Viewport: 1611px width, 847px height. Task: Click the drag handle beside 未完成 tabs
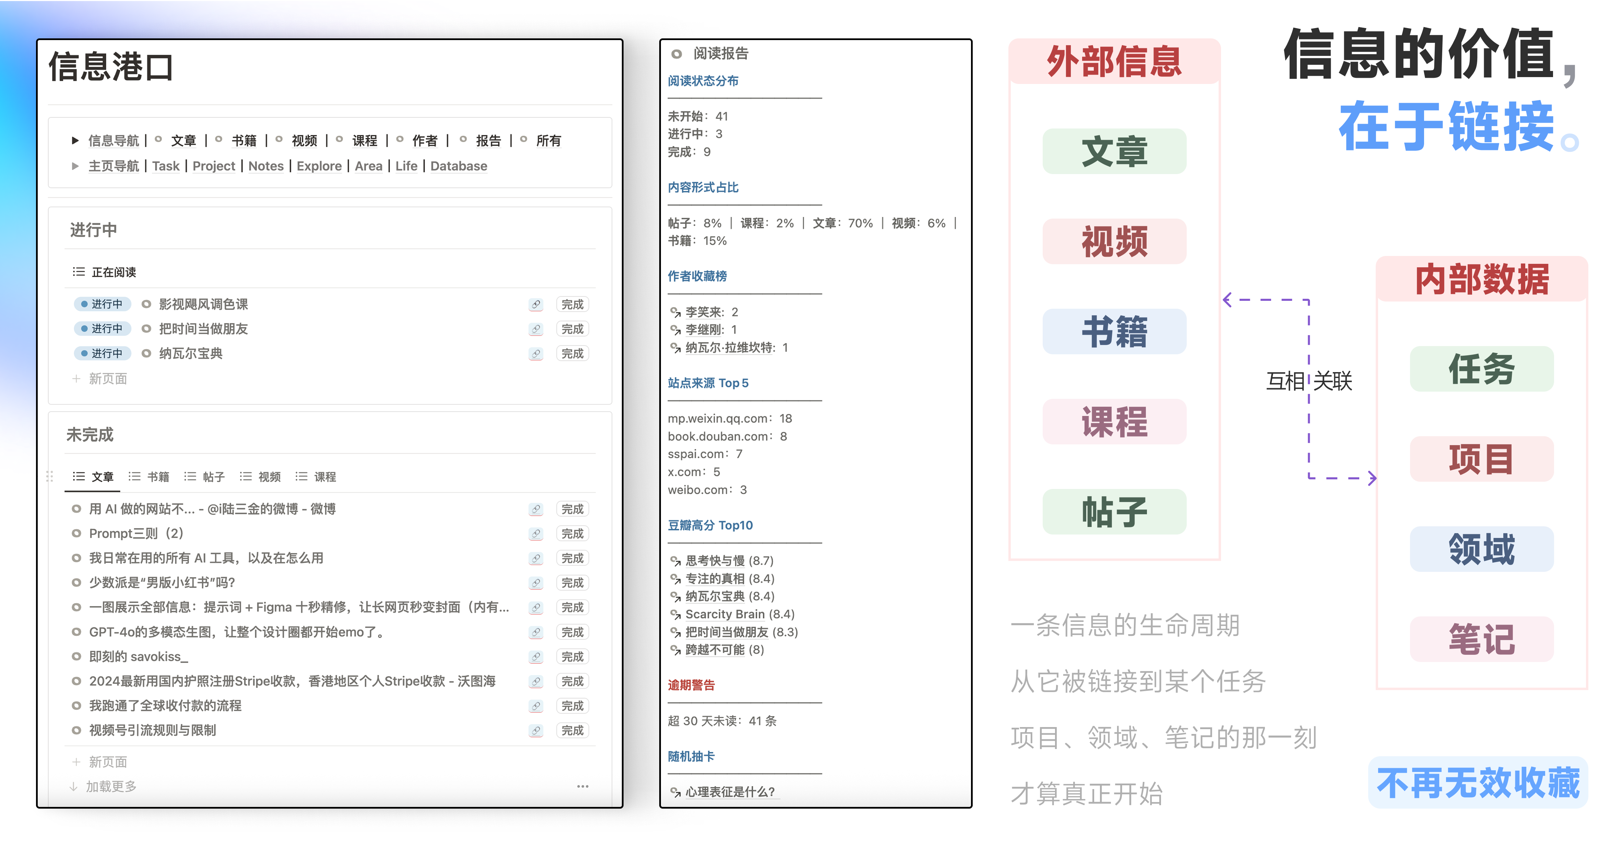coord(50,477)
